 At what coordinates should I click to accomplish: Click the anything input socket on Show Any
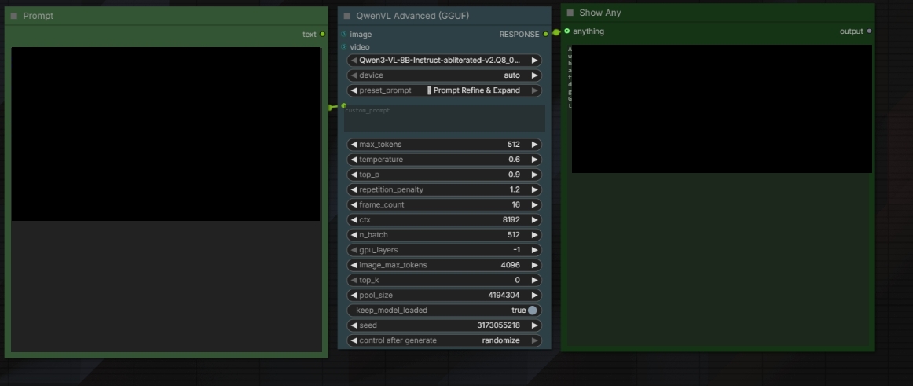pos(567,31)
